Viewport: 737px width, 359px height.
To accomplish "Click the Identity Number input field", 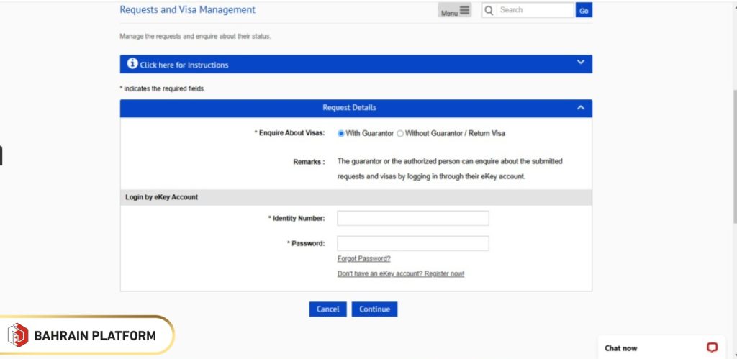I will coord(413,218).
